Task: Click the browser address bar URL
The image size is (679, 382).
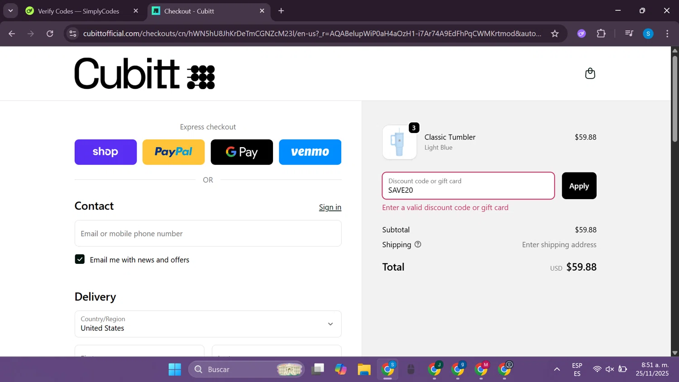Action: [x=312, y=33]
